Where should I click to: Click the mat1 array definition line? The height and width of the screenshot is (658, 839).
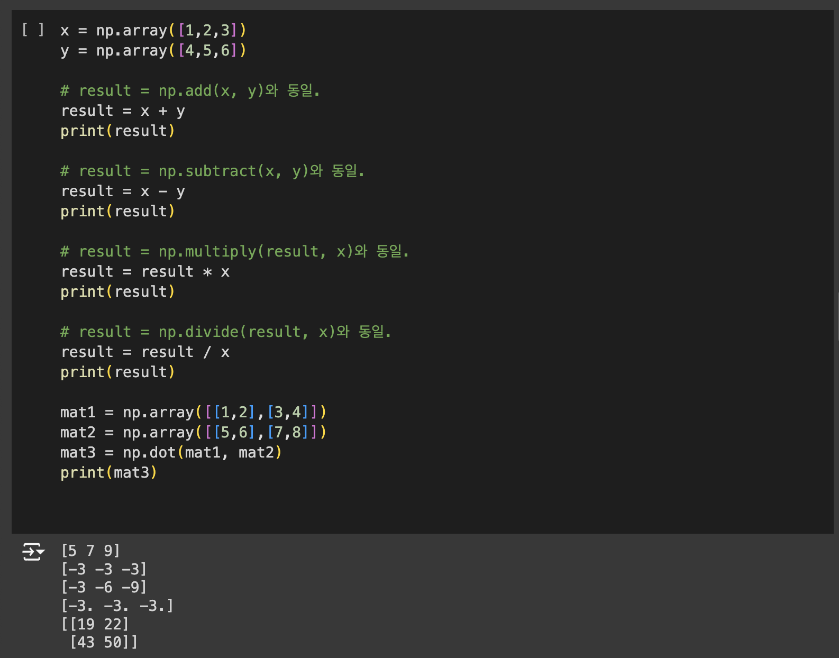click(x=193, y=413)
